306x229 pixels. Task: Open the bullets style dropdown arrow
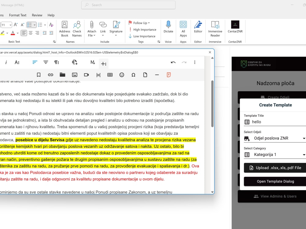35,25
